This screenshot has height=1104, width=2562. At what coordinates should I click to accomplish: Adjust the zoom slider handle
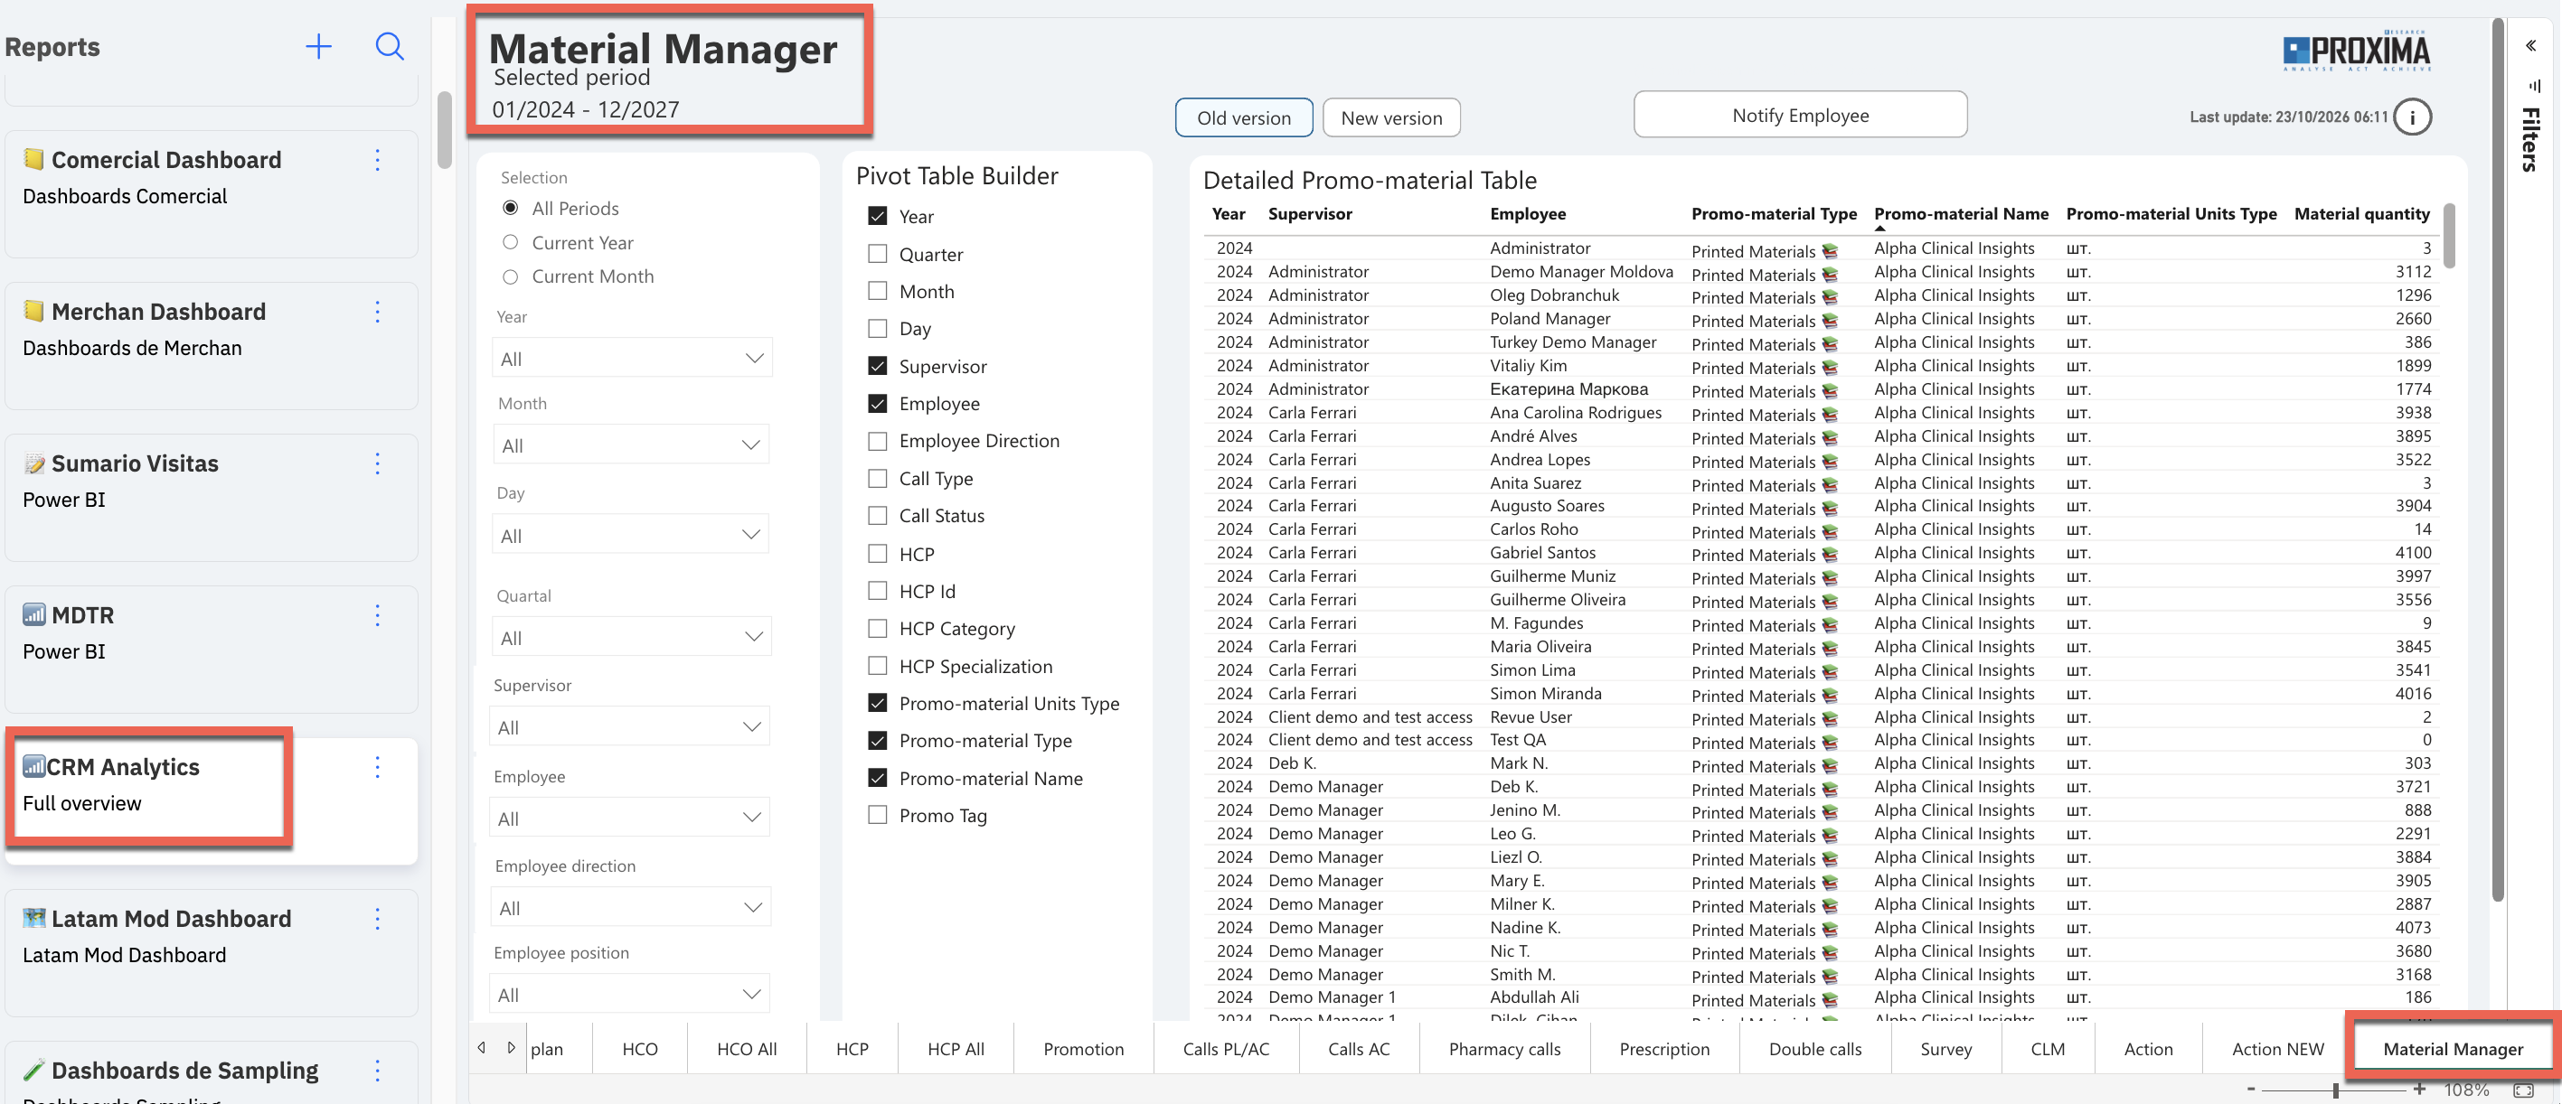2335,1090
